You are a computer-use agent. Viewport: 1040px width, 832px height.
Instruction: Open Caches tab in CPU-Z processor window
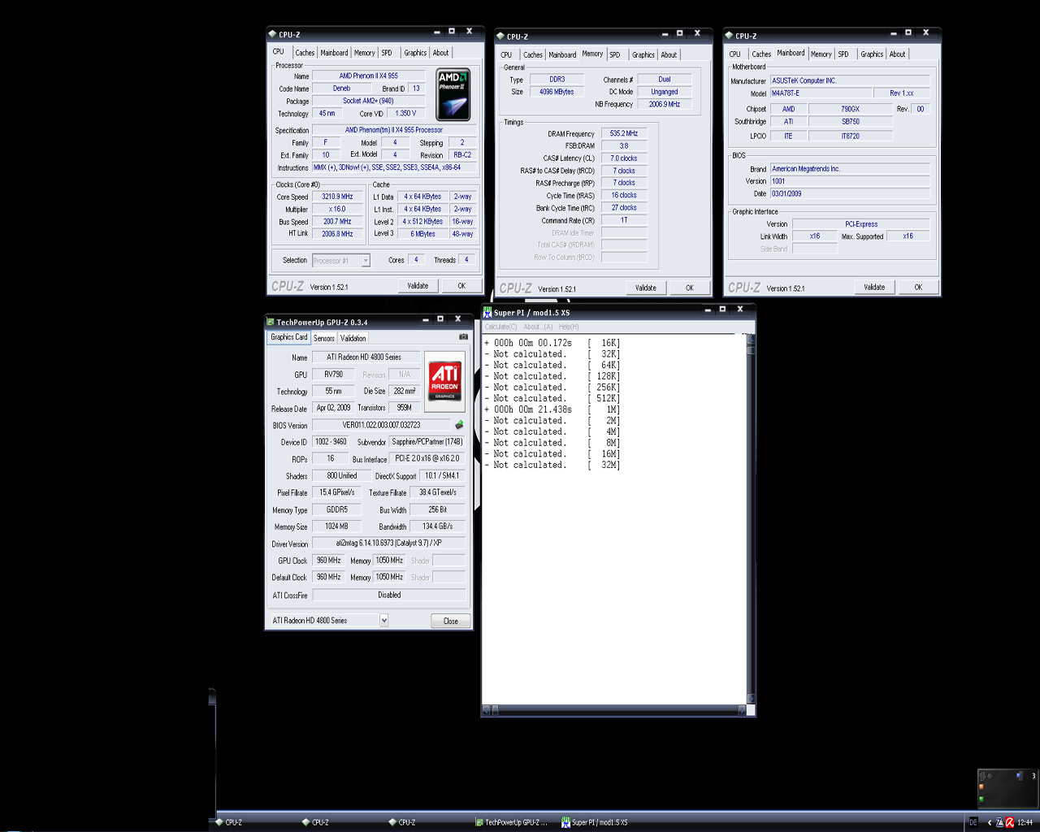(305, 53)
